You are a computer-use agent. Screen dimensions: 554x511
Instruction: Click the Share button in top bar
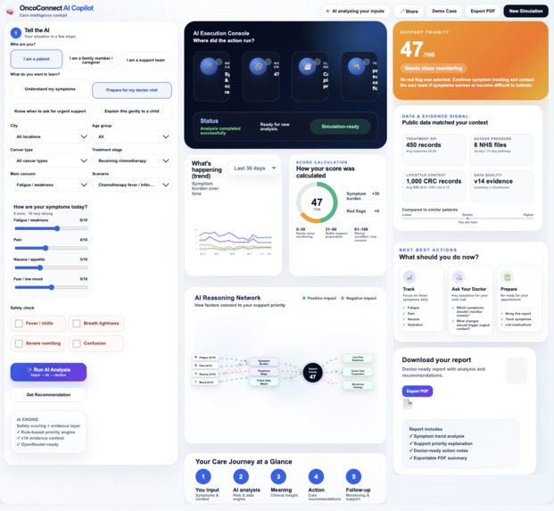tap(409, 12)
